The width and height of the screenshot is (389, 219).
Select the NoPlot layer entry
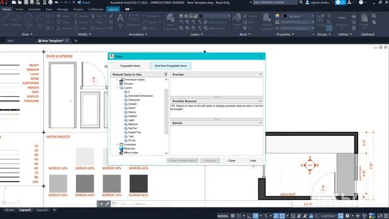tap(133, 128)
